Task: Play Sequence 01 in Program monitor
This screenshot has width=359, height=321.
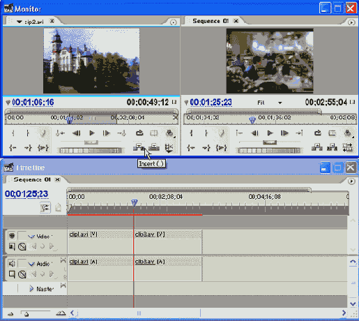Action: (270, 133)
